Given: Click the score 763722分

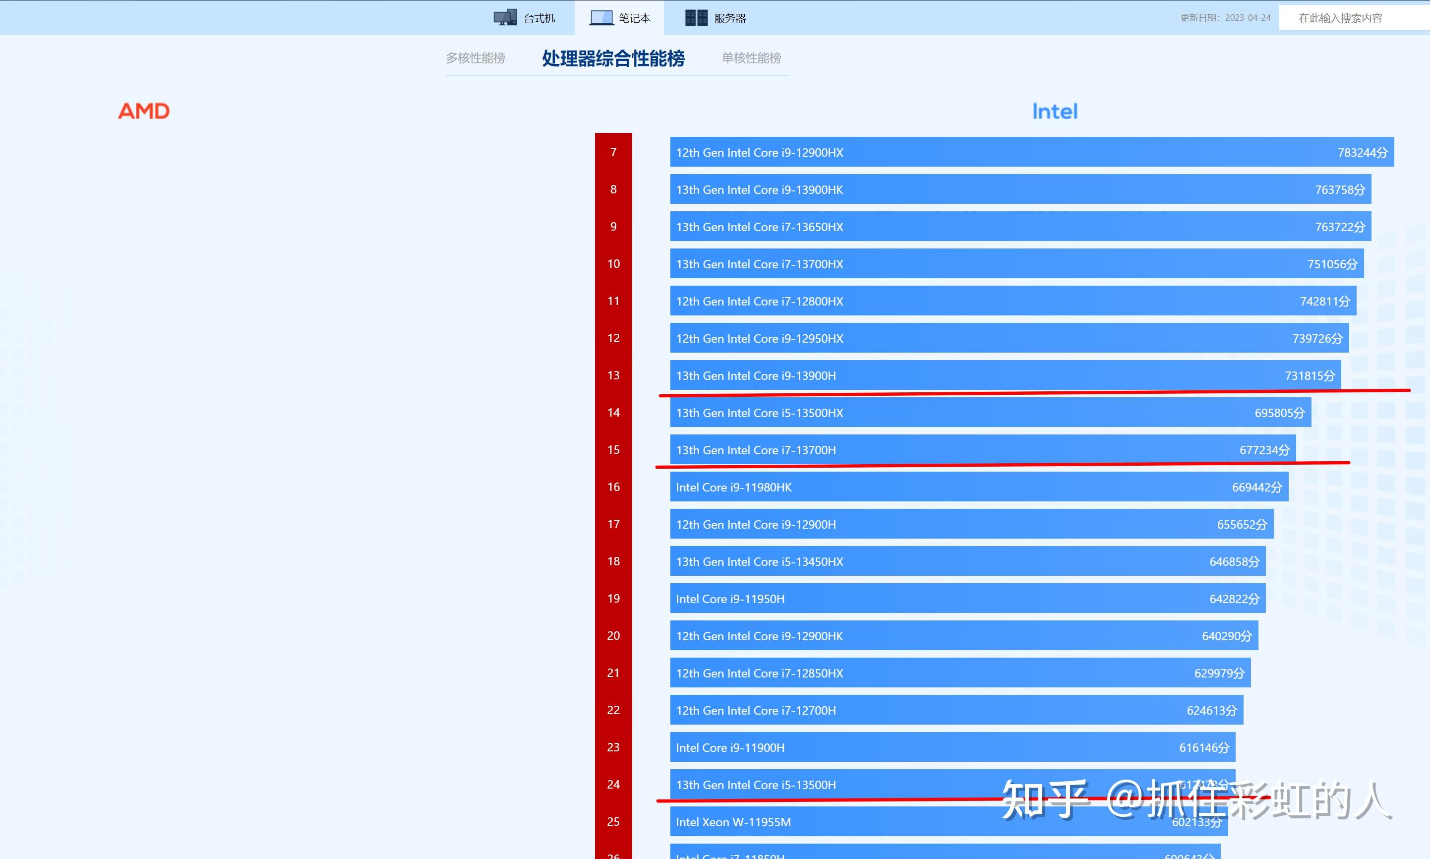Looking at the screenshot, I should tap(1340, 227).
